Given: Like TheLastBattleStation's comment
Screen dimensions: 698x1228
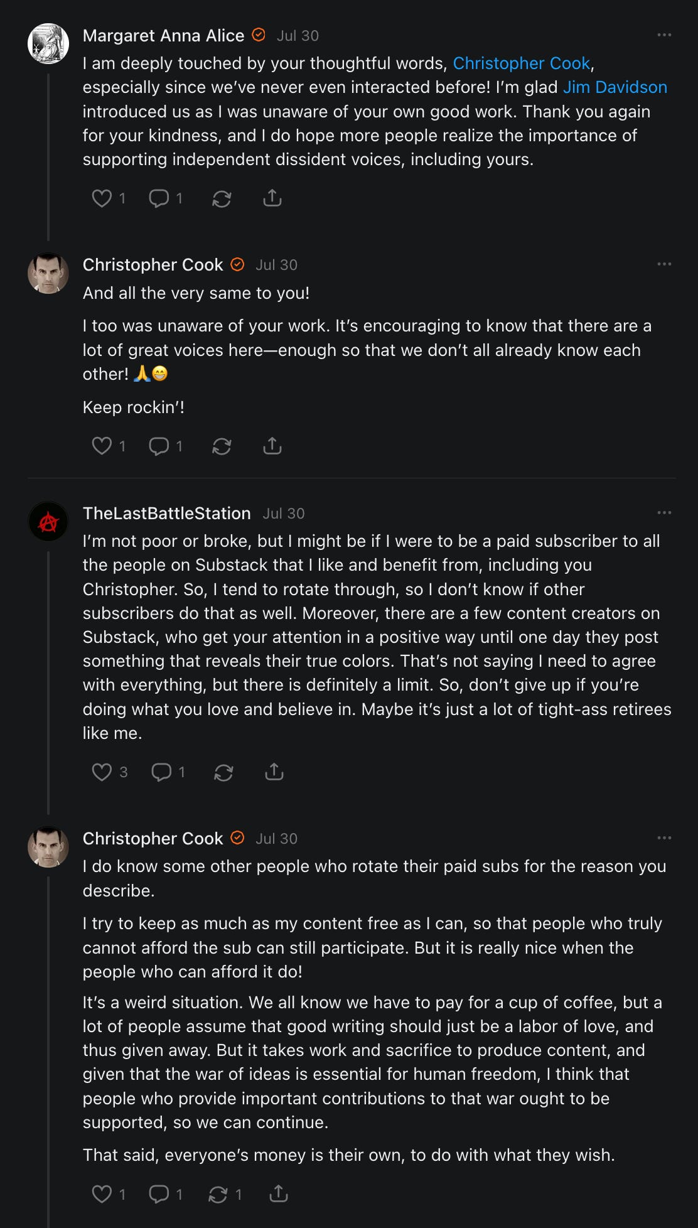Looking at the screenshot, I should (102, 772).
